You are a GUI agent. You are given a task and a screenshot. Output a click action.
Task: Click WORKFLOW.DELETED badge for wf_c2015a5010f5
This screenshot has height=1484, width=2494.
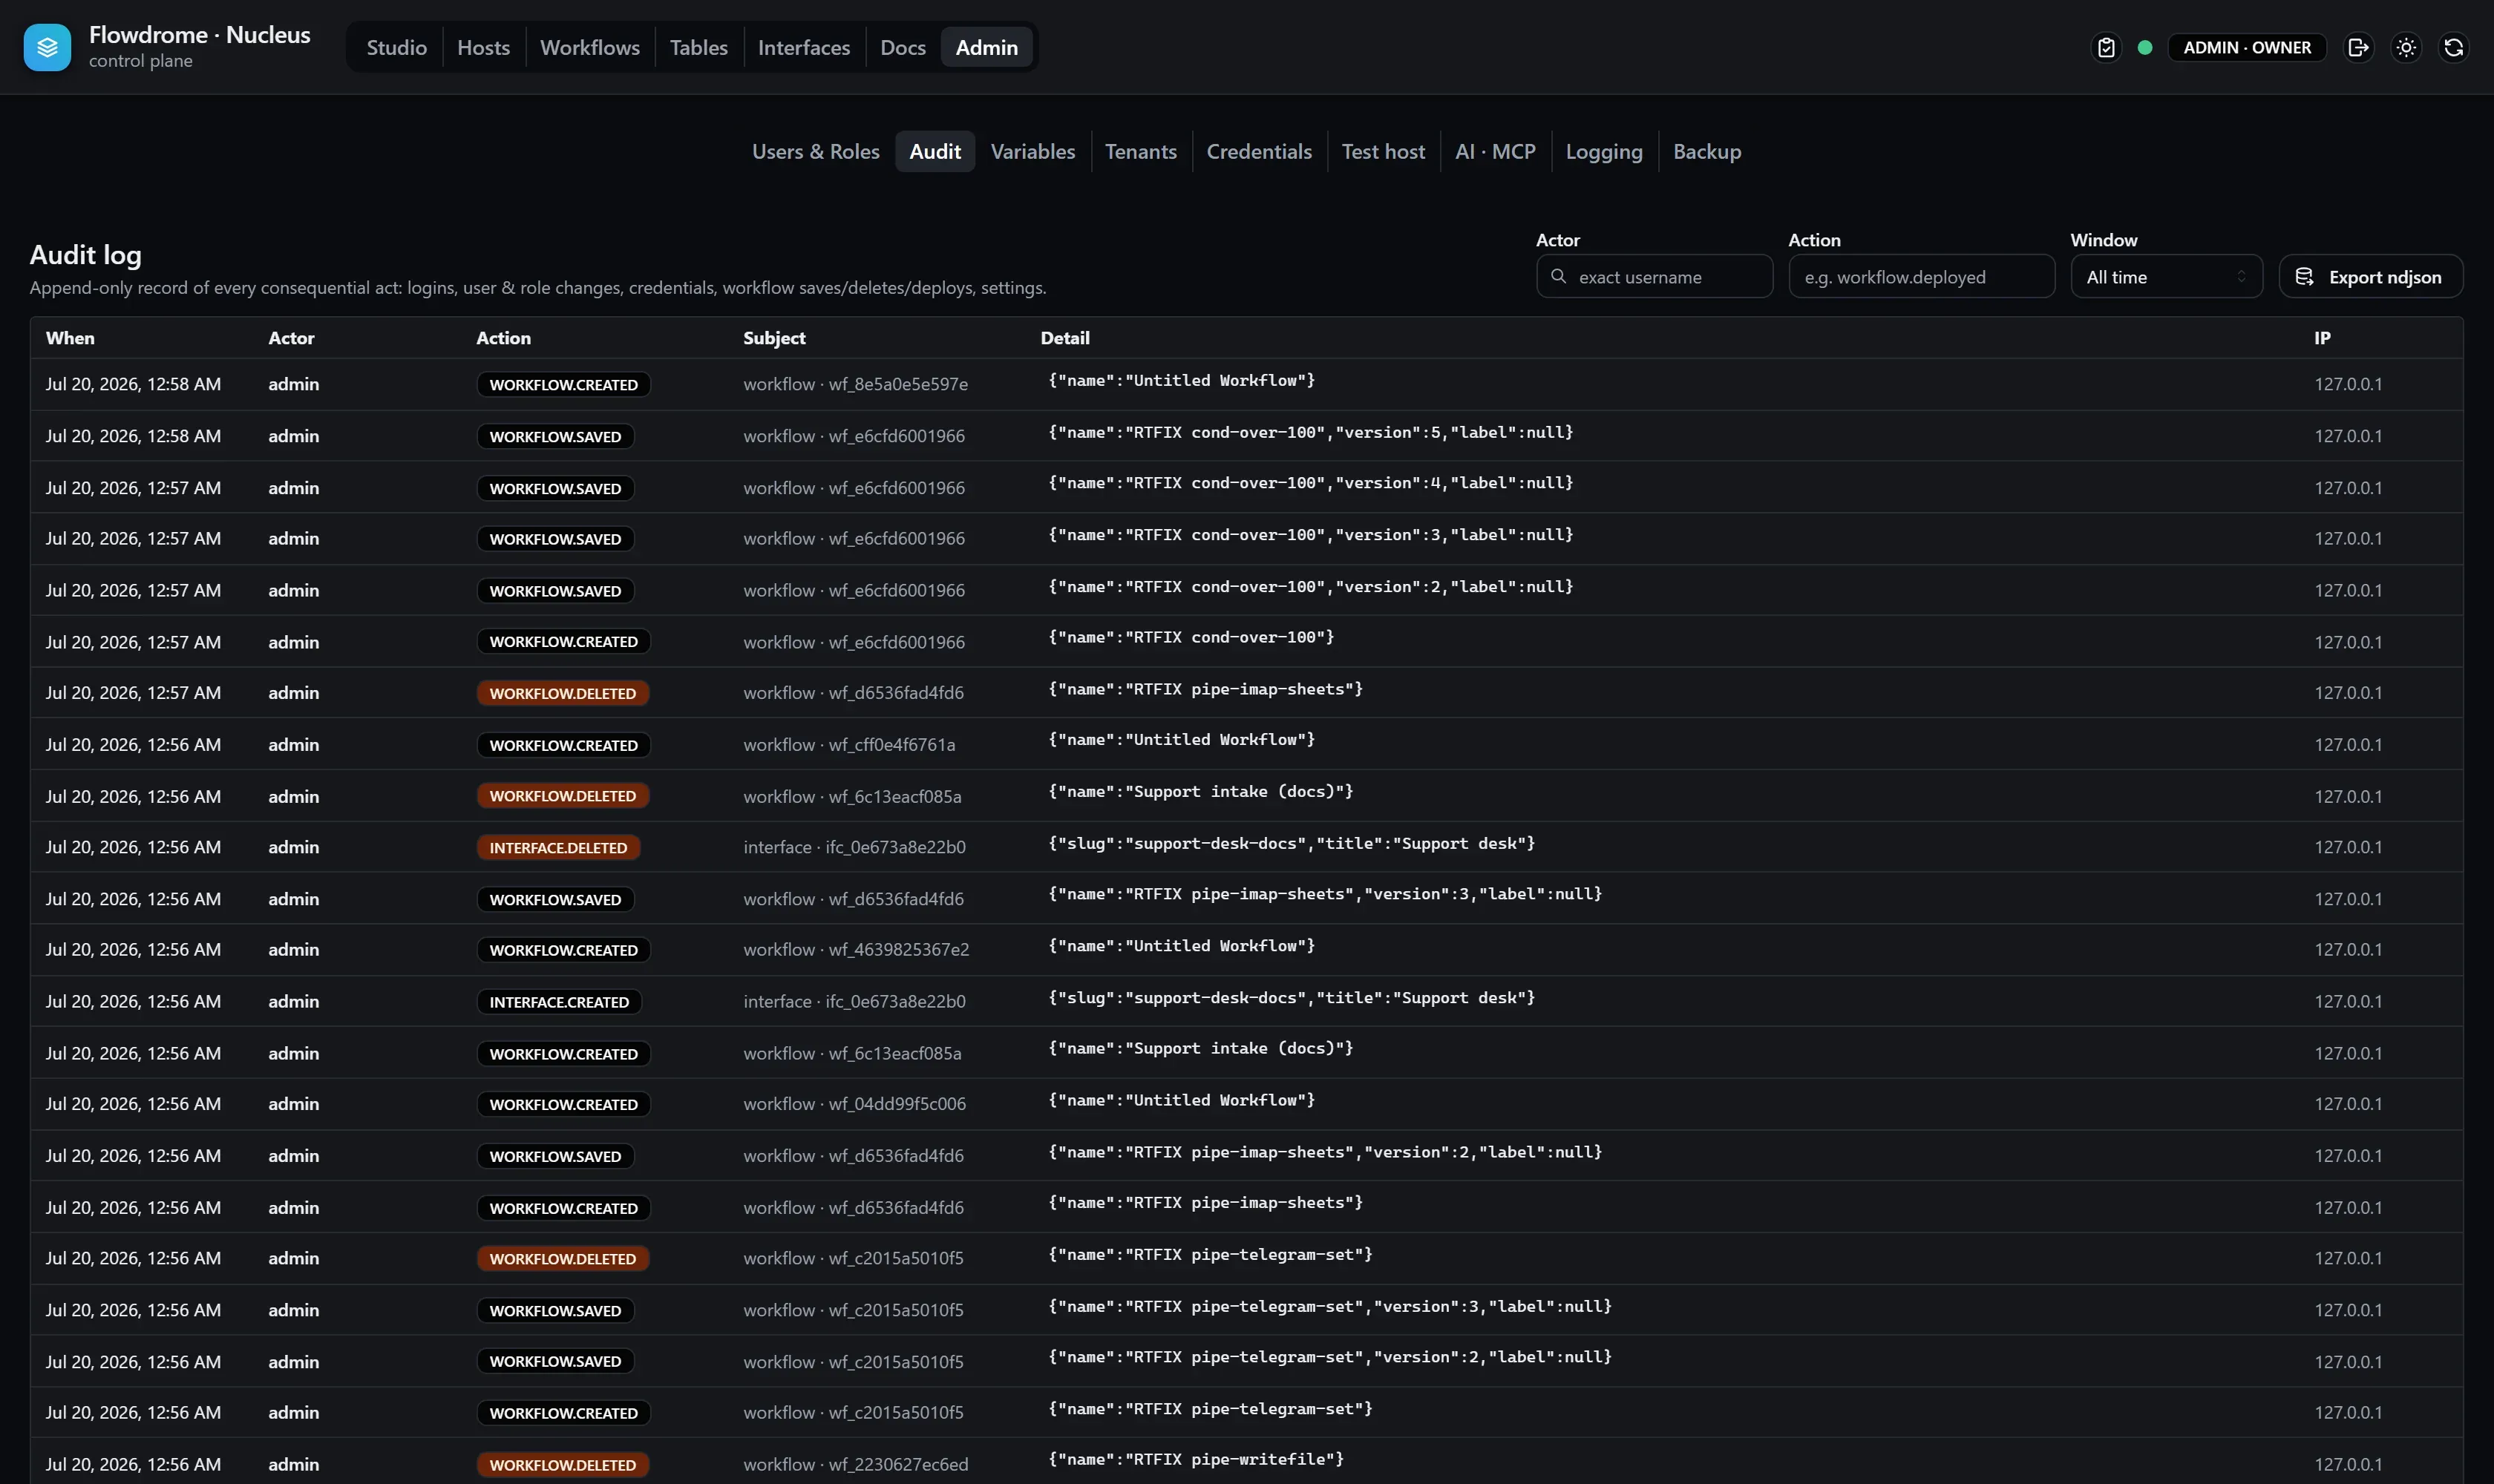point(562,1259)
